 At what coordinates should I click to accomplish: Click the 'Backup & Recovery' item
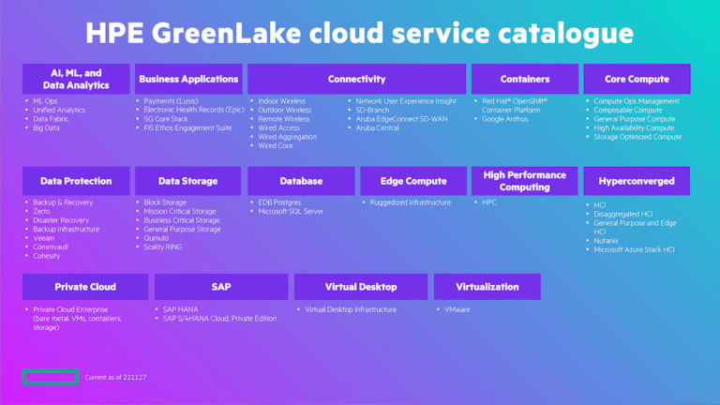tap(63, 202)
